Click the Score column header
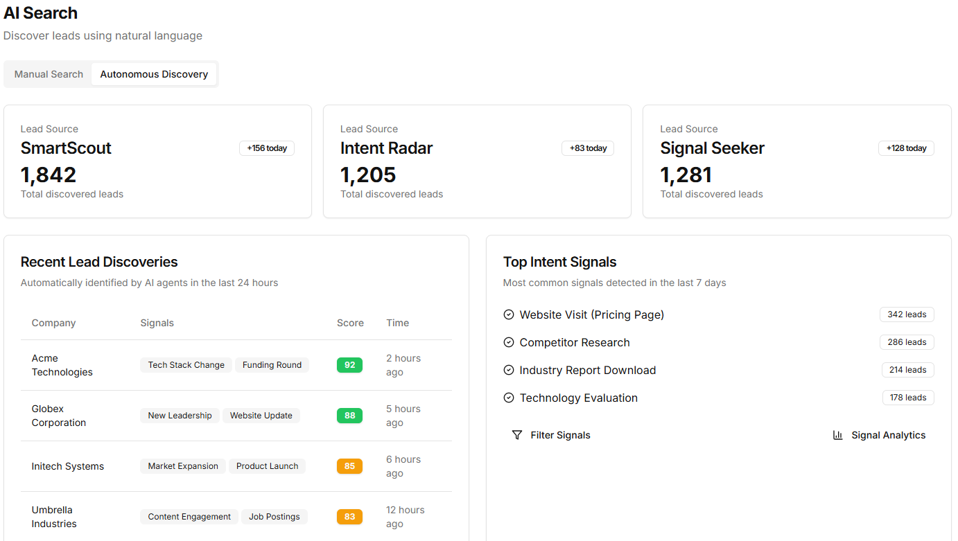This screenshot has height=541, width=958. [350, 323]
